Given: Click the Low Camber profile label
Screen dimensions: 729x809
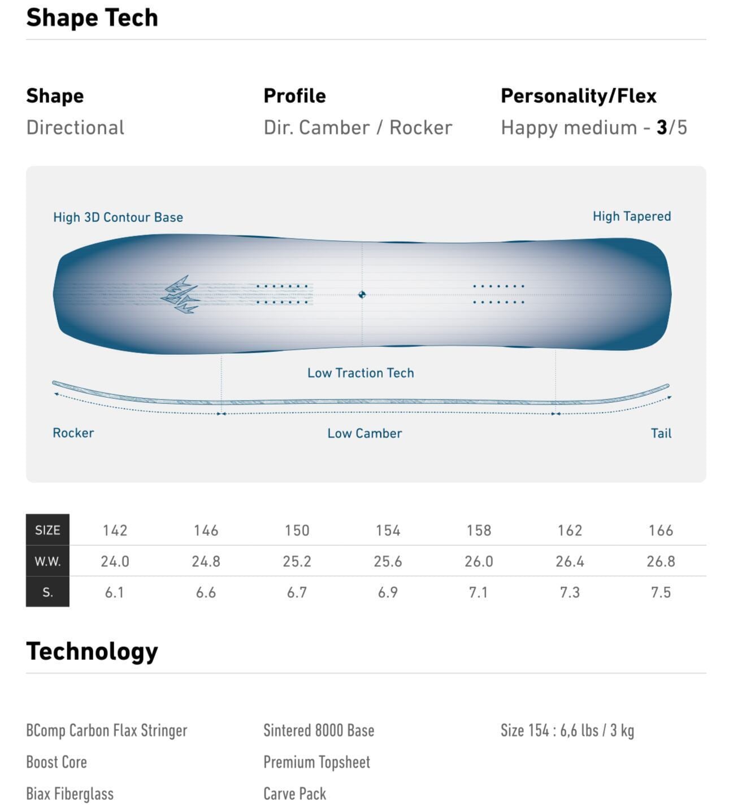Looking at the screenshot, I should pos(364,433).
